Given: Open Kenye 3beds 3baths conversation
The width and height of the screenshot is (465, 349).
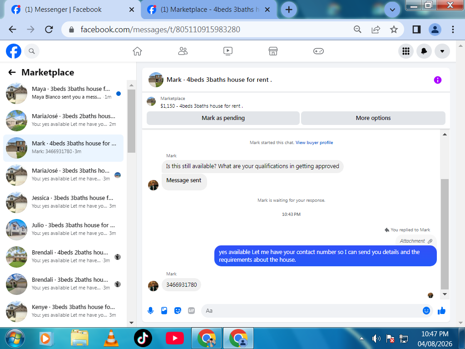Looking at the screenshot, I should [63, 312].
